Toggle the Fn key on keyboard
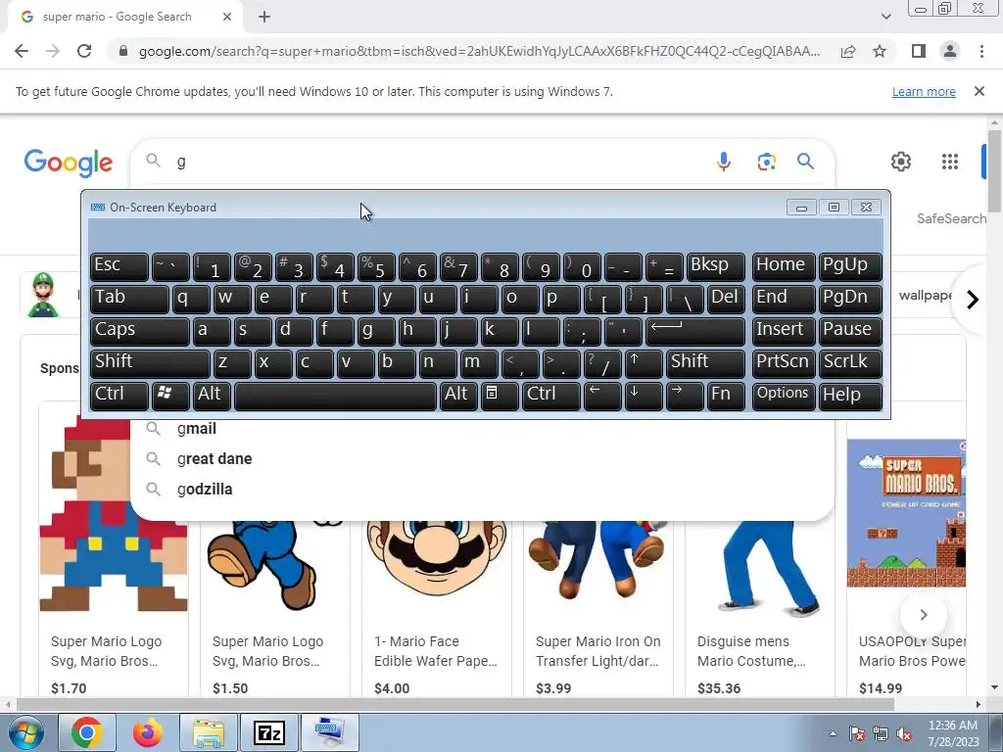This screenshot has height=752, width=1003. [x=726, y=396]
